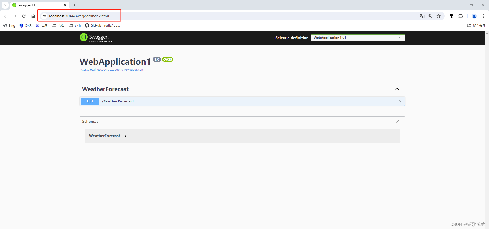
Task: Open the WebApplication1 v1 definition dropdown
Action: click(x=358, y=38)
